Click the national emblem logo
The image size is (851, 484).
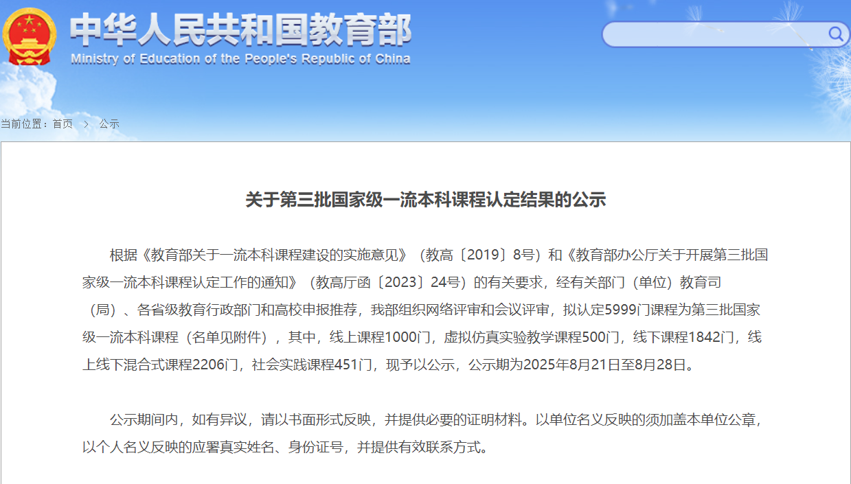tap(30, 36)
